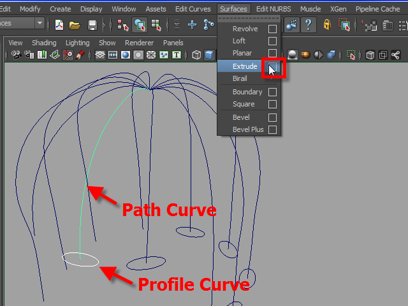Toggle the orange motion blur icon
408x306 pixels.
305,55
